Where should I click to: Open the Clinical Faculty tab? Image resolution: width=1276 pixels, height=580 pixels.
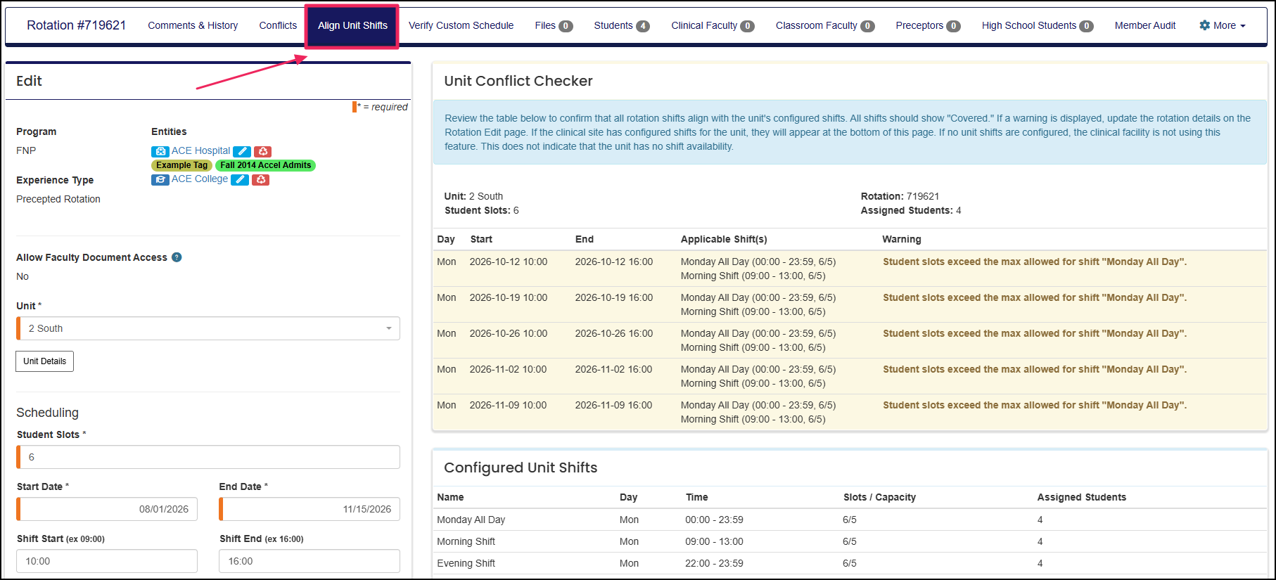[713, 25]
